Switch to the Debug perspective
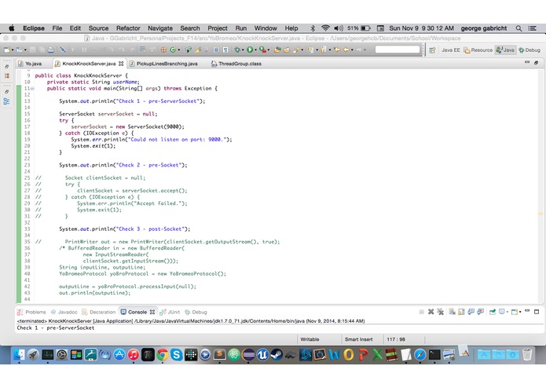Viewport: 546px width, 388px height. pos(530,50)
